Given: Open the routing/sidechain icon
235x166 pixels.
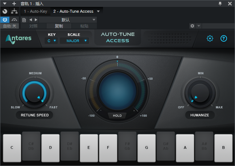Looking at the screenshot, I should (x=14, y=11).
